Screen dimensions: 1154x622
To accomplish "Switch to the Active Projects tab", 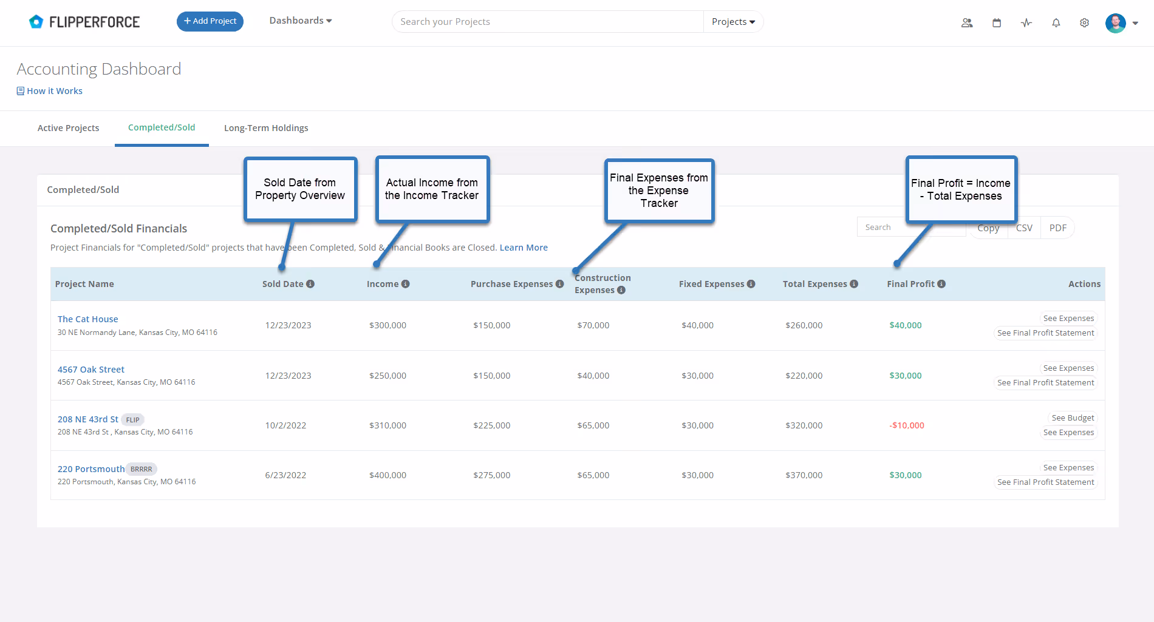I will coord(68,128).
